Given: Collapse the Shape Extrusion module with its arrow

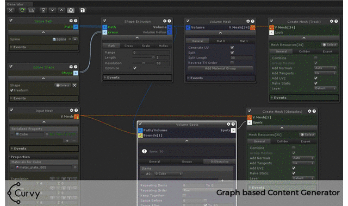Looking at the screenshot, I should click(x=137, y=37).
